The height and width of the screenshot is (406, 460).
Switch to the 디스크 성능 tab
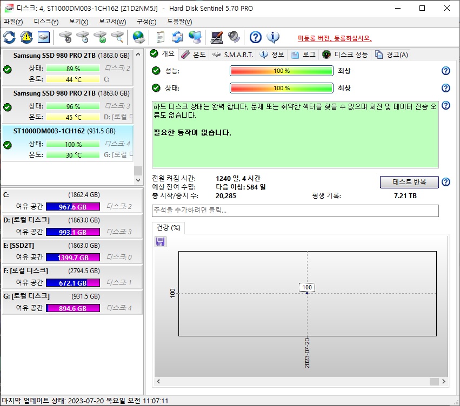tap(345, 55)
